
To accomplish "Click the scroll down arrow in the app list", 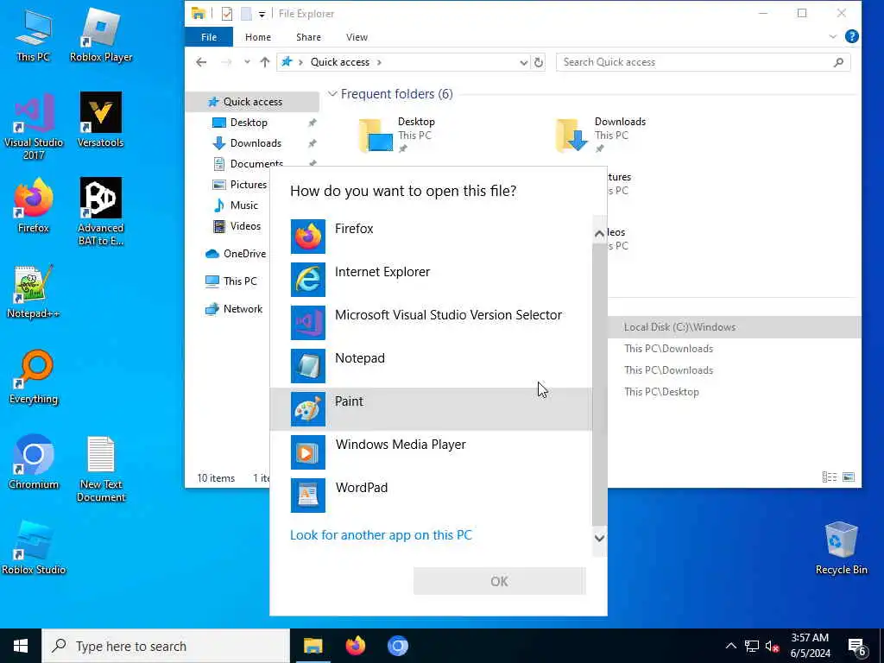I will pyautogui.click(x=599, y=539).
